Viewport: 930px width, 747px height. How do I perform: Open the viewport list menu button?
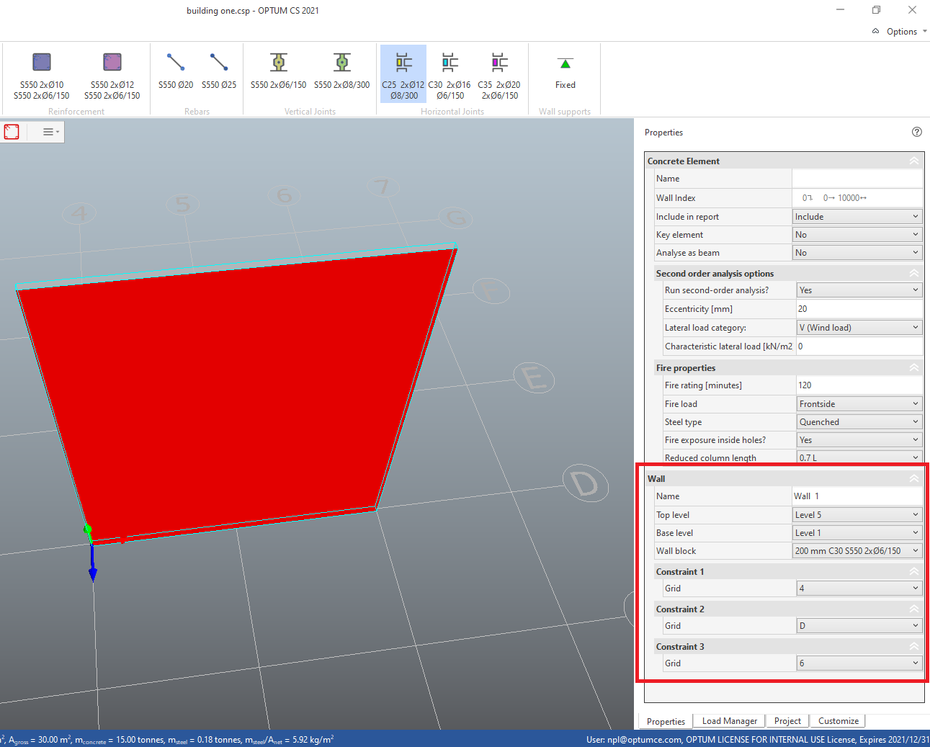(x=50, y=132)
